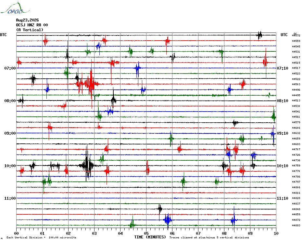302x242 pixels.
Task: Click the DC value 44883
Action: pos(296,225)
